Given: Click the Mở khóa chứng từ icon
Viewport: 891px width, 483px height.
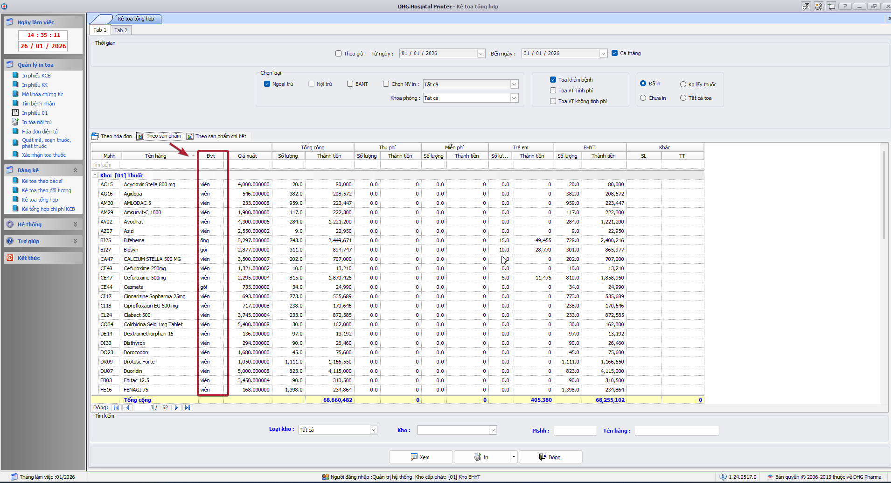Looking at the screenshot, I should [15, 94].
